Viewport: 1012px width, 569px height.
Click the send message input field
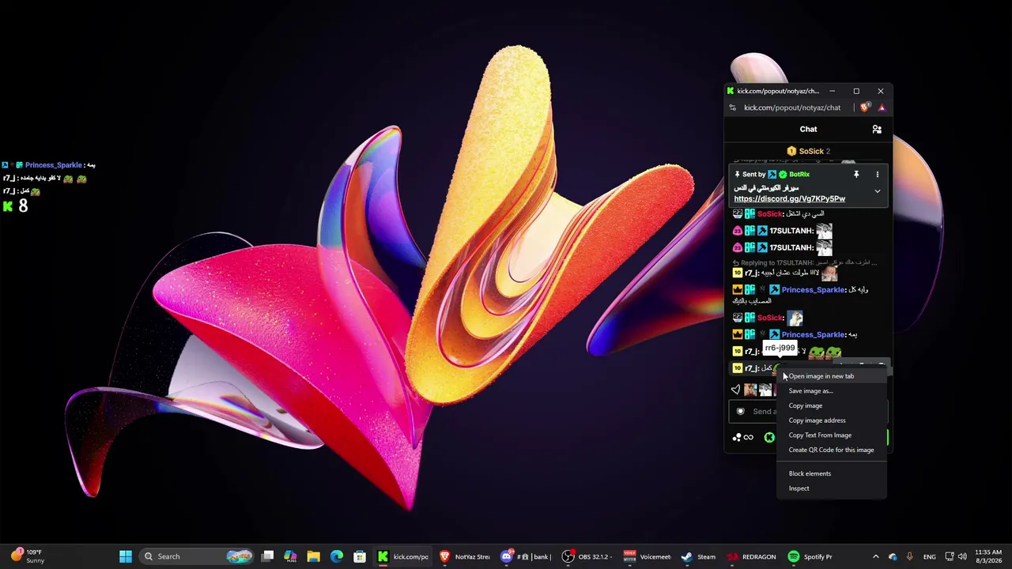click(808, 411)
